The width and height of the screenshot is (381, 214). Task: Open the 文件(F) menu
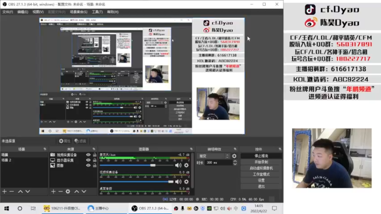[8, 12]
